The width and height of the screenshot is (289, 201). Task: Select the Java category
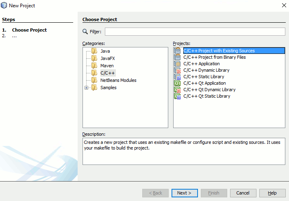point(105,51)
